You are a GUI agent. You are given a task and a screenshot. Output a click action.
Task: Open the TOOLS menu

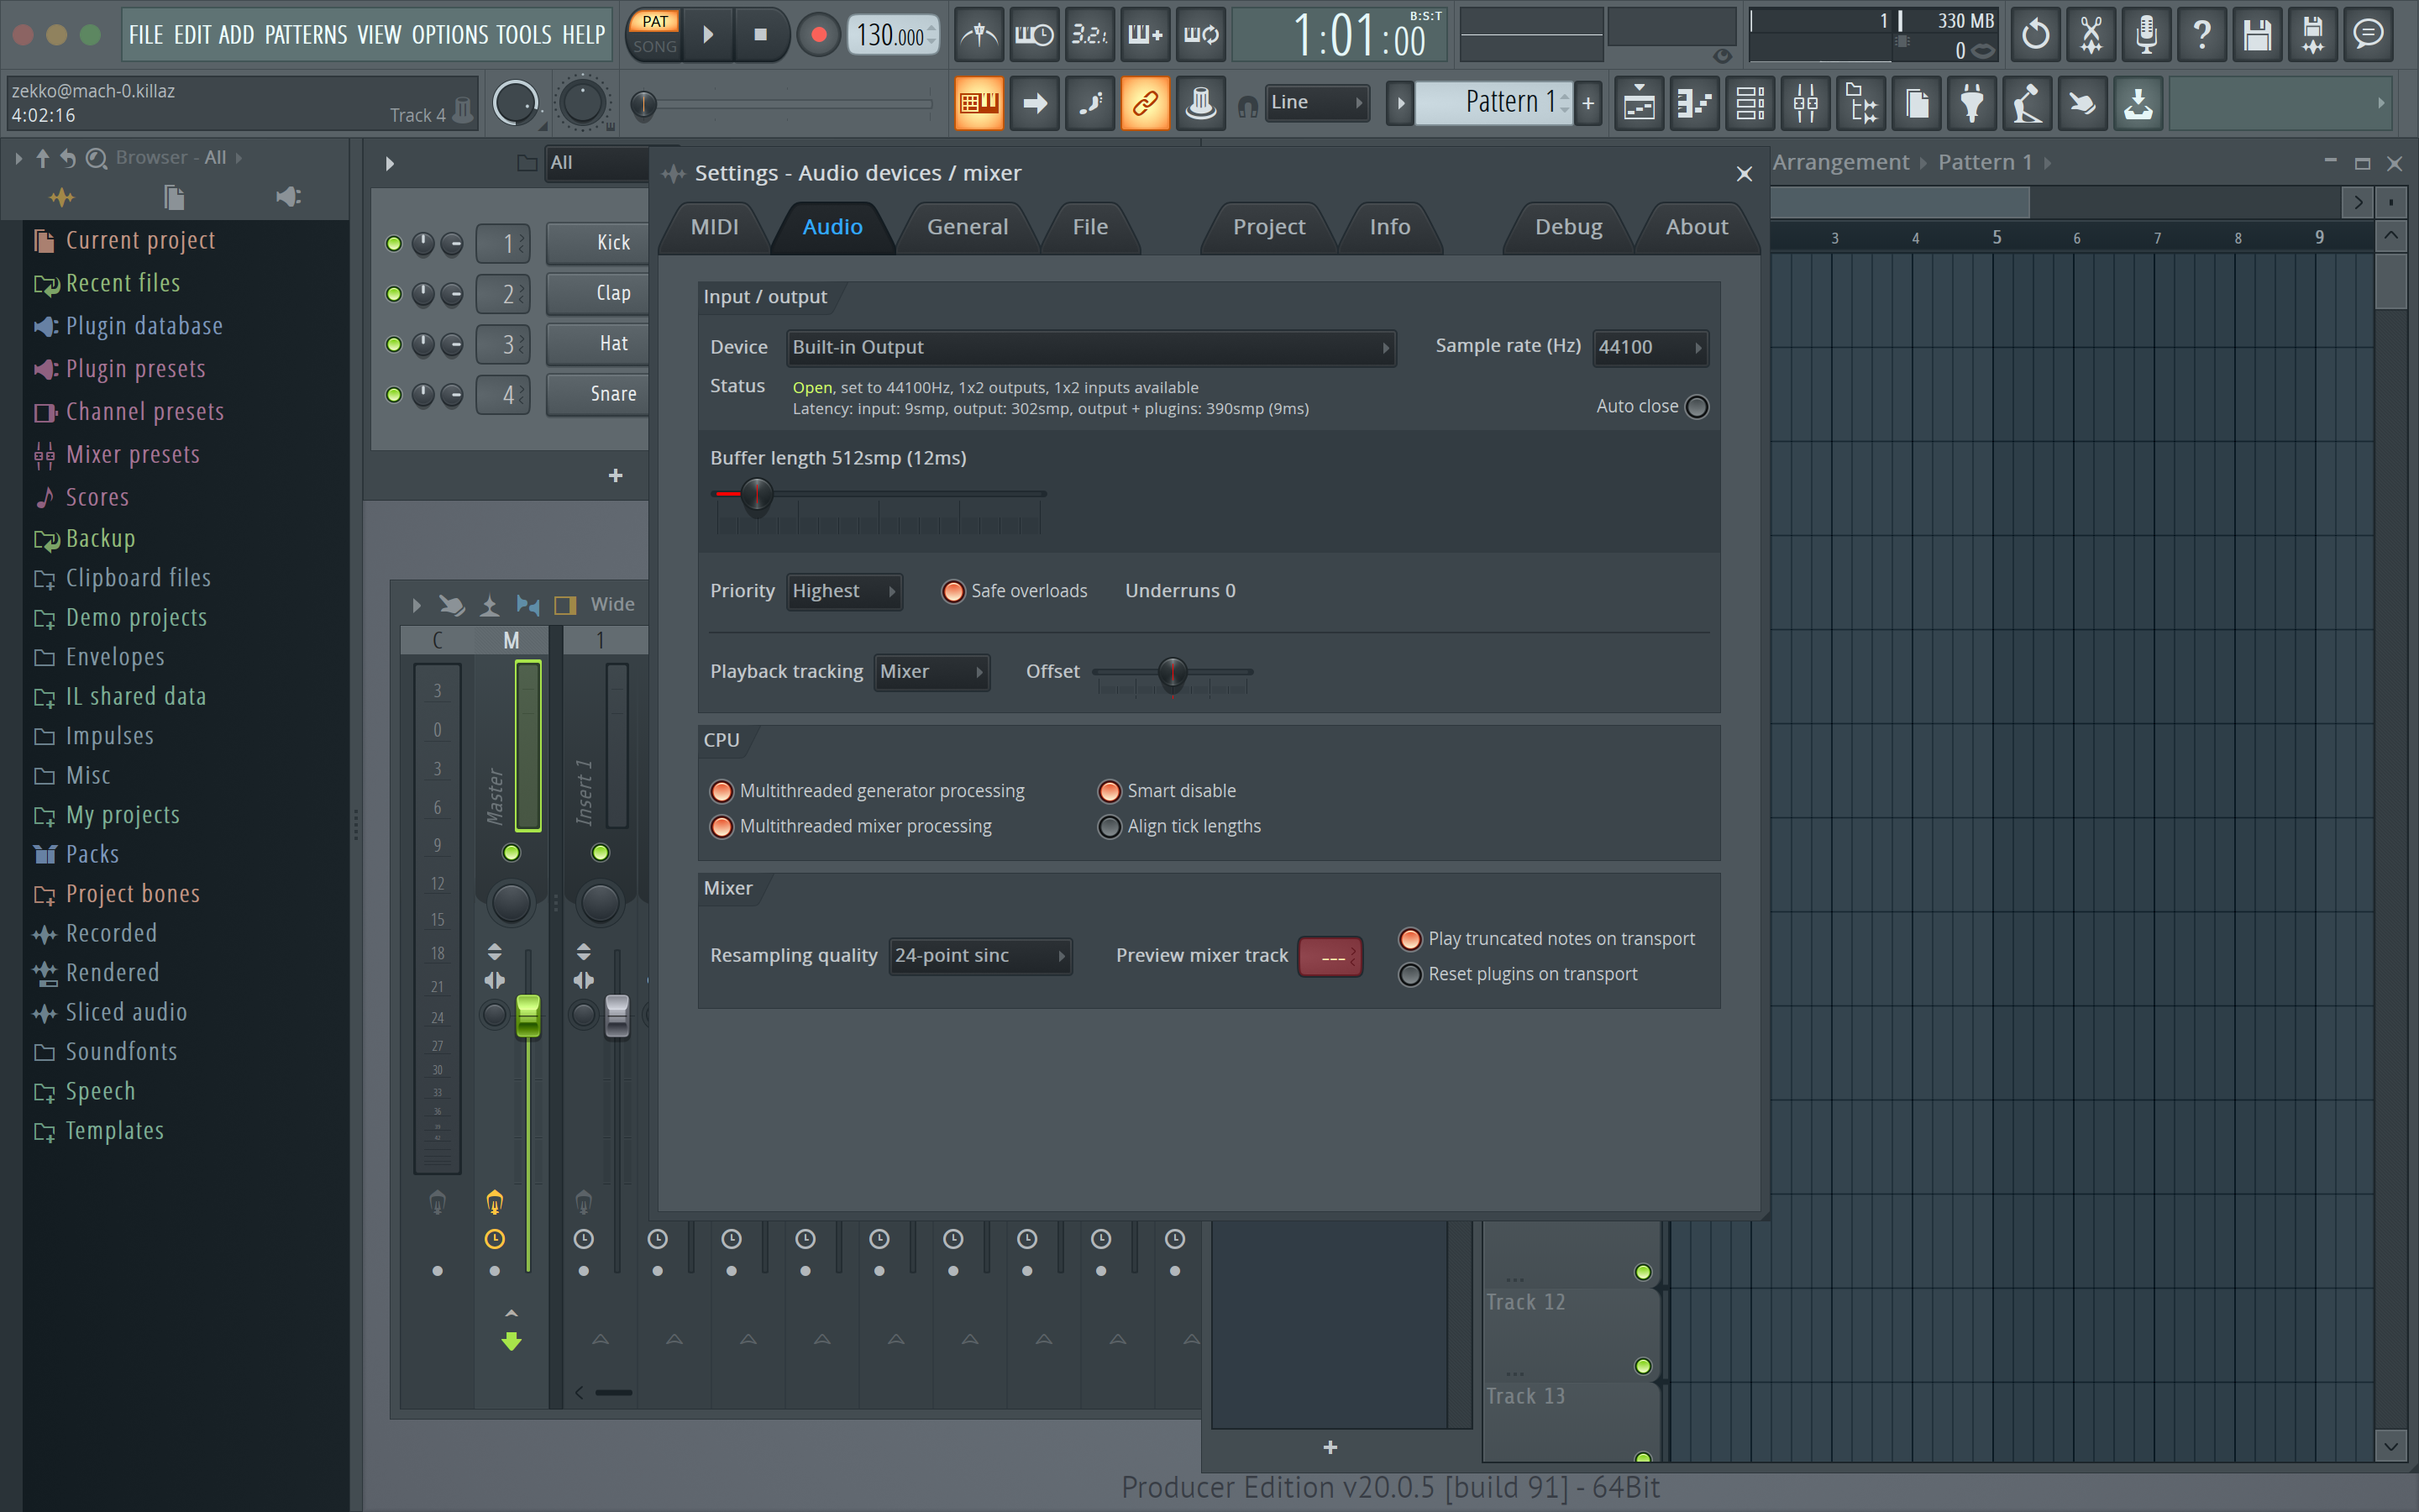click(x=524, y=36)
